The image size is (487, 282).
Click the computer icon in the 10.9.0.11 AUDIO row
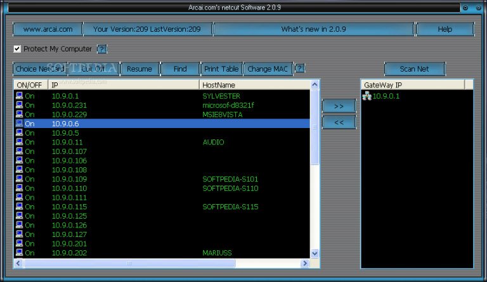(x=19, y=143)
